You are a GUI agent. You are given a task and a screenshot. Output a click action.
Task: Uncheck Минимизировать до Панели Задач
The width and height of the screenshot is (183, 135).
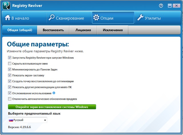pos(10,70)
